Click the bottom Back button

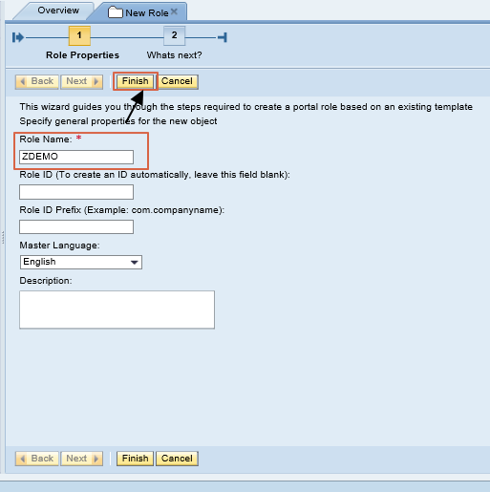point(37,459)
